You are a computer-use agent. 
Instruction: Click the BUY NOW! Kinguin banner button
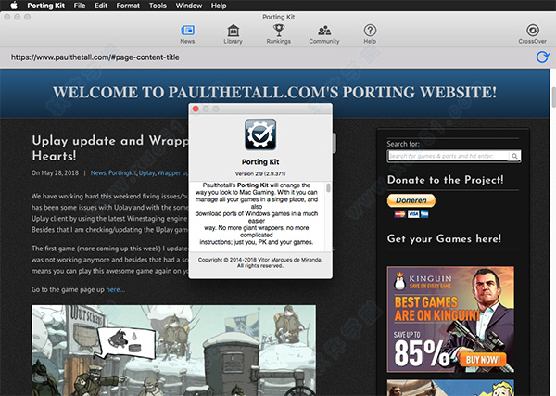coord(483,360)
